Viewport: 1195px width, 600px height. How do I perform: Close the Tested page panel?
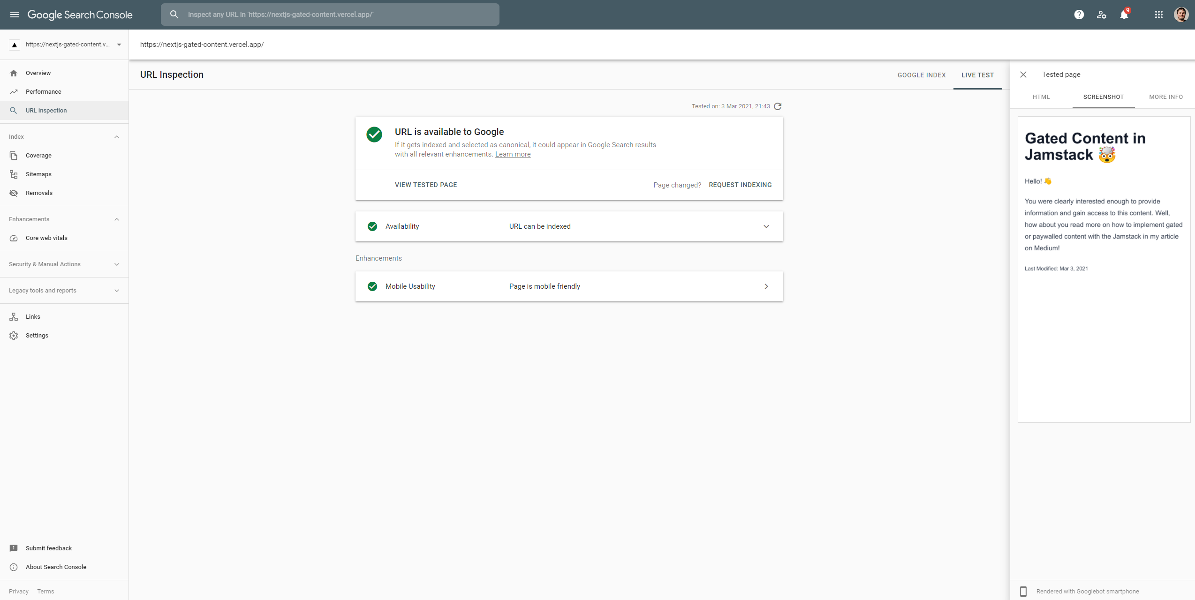point(1023,75)
